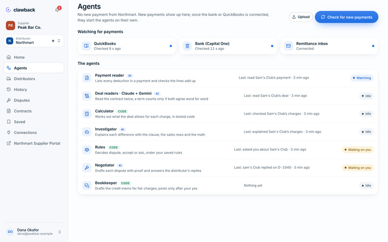Open the notifications bell
Viewport: 388px width, 242px height.
[57, 10]
